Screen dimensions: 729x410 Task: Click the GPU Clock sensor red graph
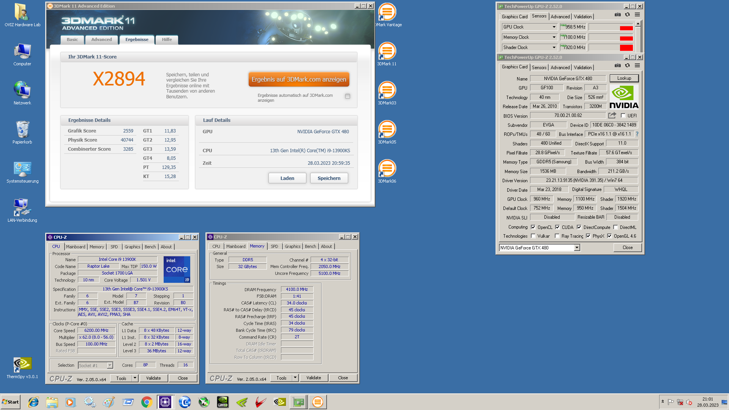(611, 27)
